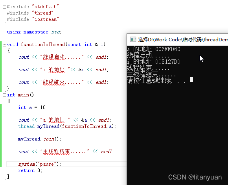Click the 'return 0;' line
The height and width of the screenshot is (185, 228).
click(x=30, y=170)
